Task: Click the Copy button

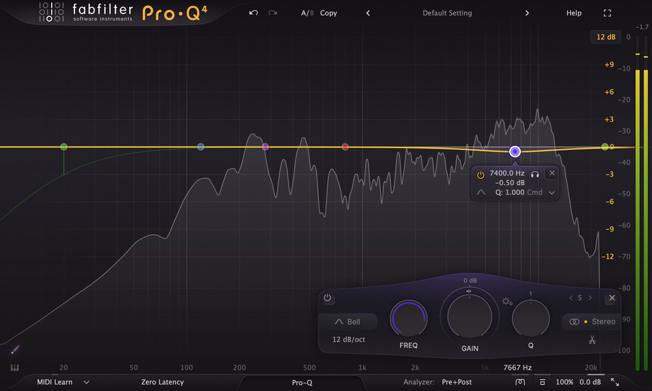Action: tap(329, 13)
